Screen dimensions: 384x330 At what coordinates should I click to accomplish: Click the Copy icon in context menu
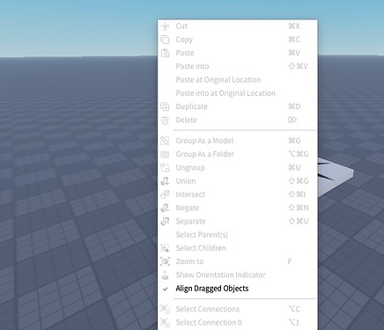165,40
